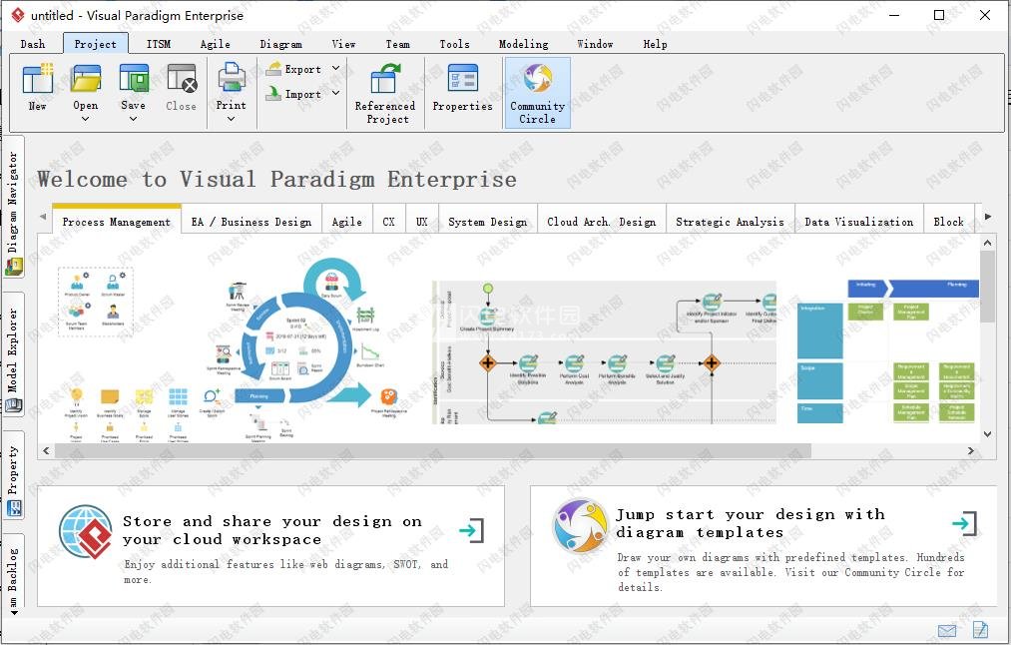Click 'Store and share your design' heading
1011x645 pixels.
pyautogui.click(x=272, y=529)
